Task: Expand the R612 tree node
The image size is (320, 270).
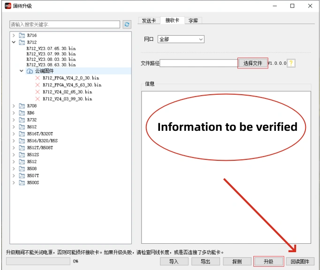Action: (14, 127)
